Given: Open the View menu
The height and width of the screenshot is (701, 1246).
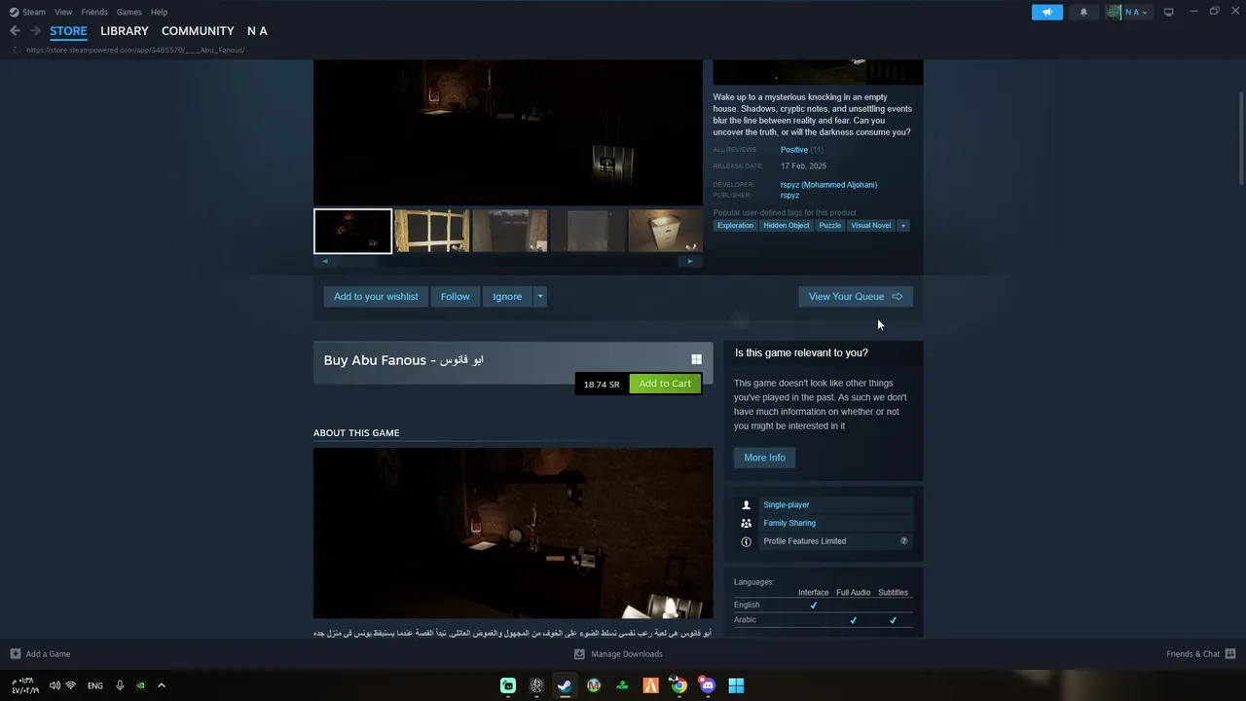Looking at the screenshot, I should click(63, 12).
